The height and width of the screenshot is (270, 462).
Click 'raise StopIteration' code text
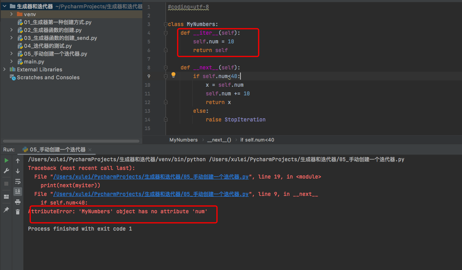point(235,120)
